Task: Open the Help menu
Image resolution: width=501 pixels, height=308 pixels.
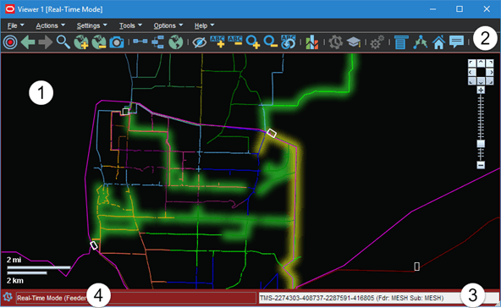Action: (204, 25)
